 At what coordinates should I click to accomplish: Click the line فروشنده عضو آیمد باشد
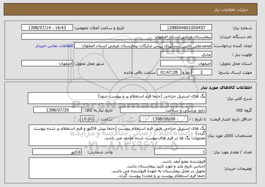click(x=183, y=161)
